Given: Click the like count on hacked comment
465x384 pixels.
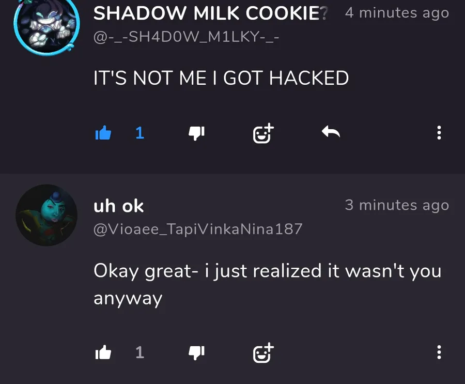Looking at the screenshot, I should 139,133.
